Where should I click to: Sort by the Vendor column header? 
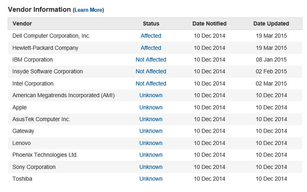tap(22, 24)
